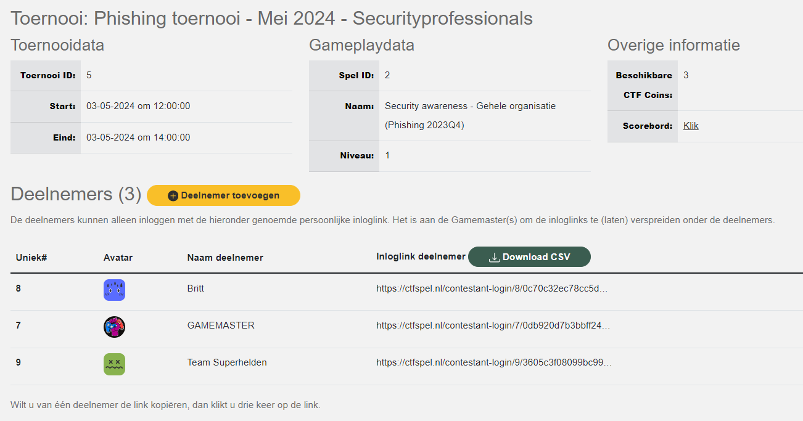Click the tournament start date value
The width and height of the screenshot is (803, 421).
pos(138,106)
